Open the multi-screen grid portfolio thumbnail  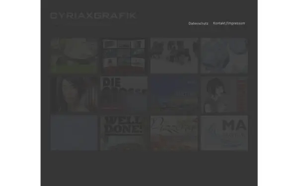point(124,56)
